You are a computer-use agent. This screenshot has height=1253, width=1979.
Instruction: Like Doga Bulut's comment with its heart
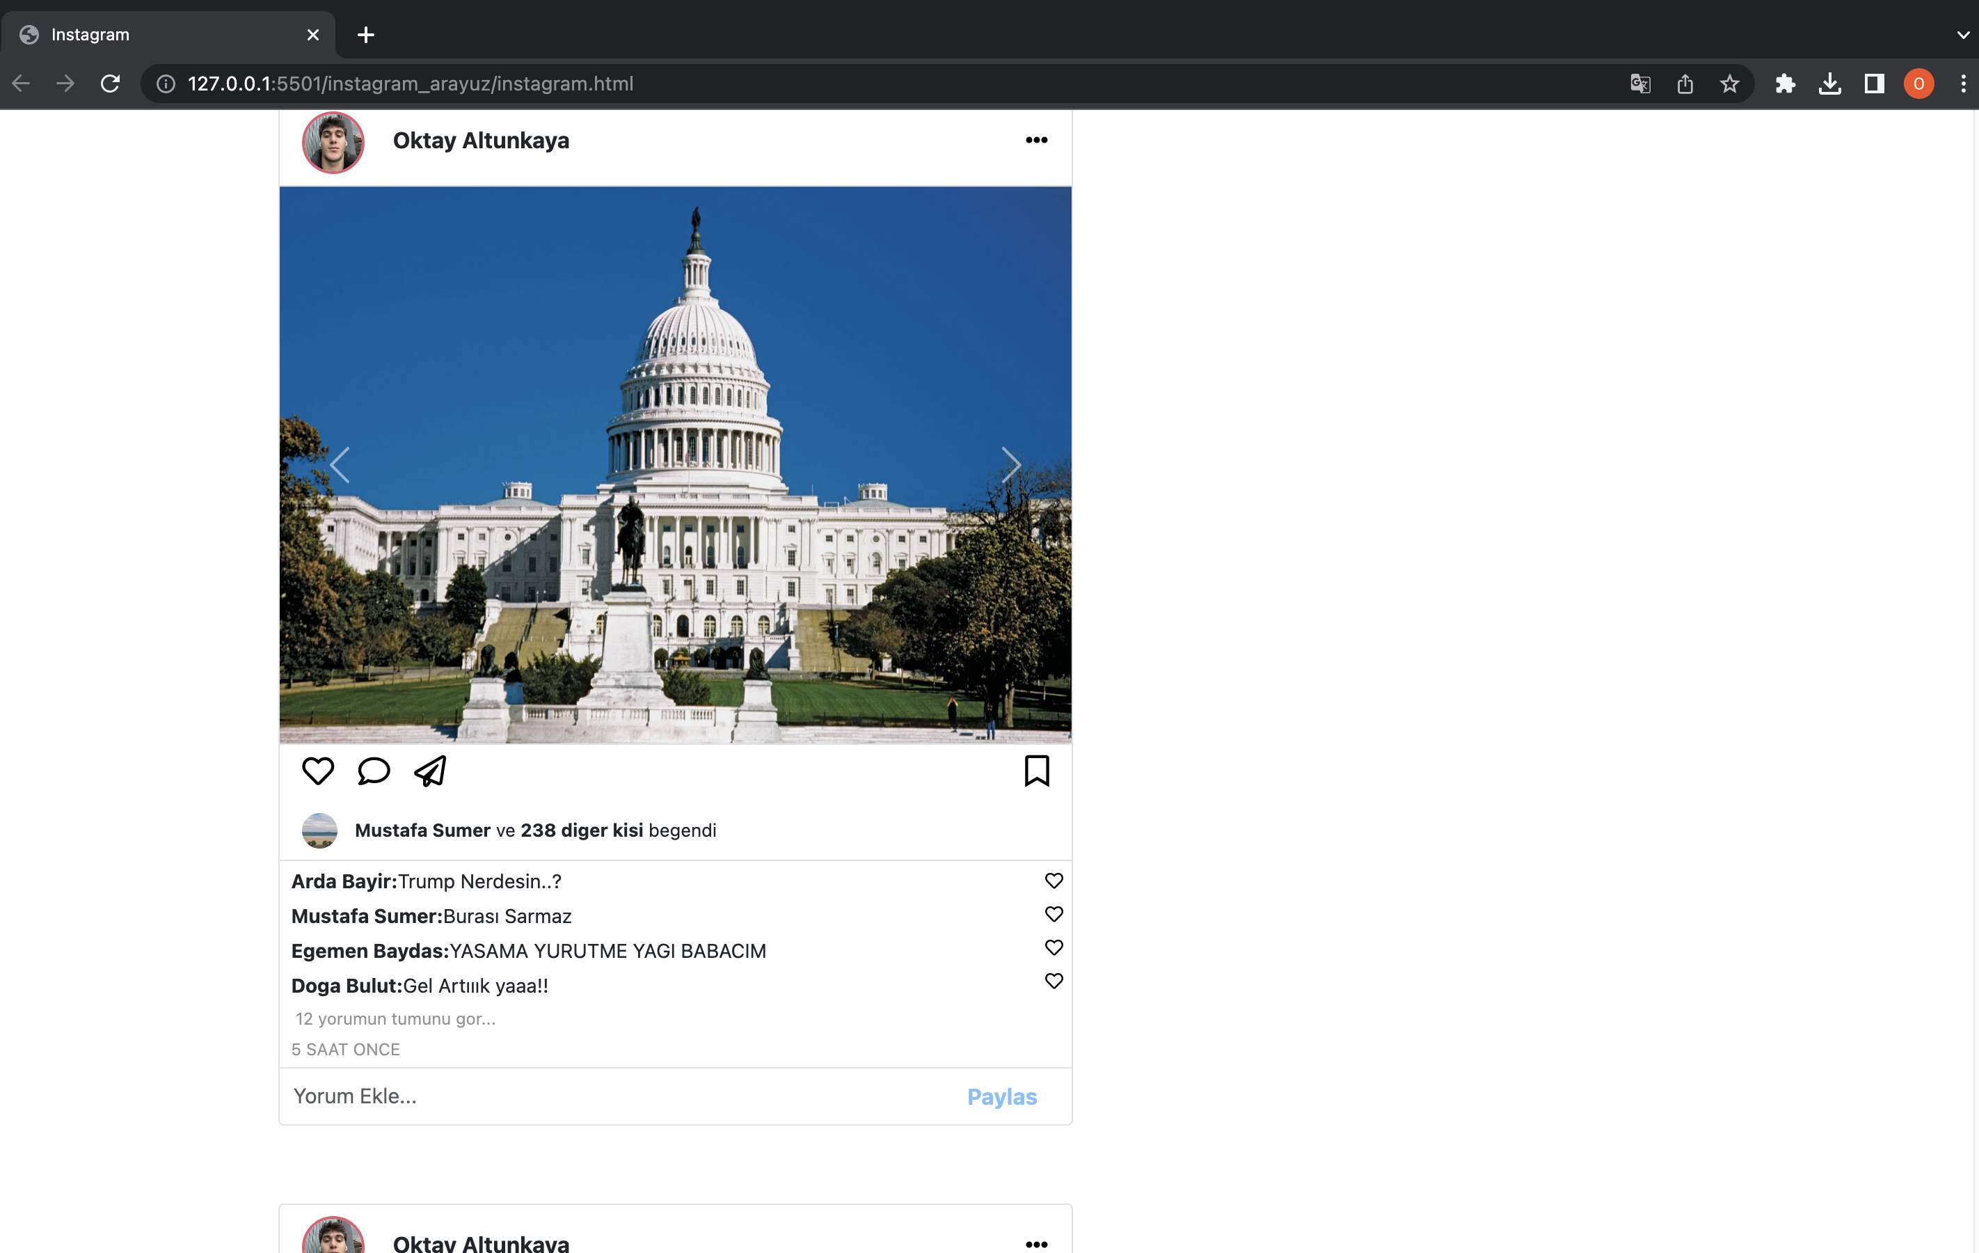click(1053, 980)
